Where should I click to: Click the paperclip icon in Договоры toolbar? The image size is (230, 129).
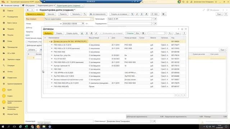coord(96,33)
